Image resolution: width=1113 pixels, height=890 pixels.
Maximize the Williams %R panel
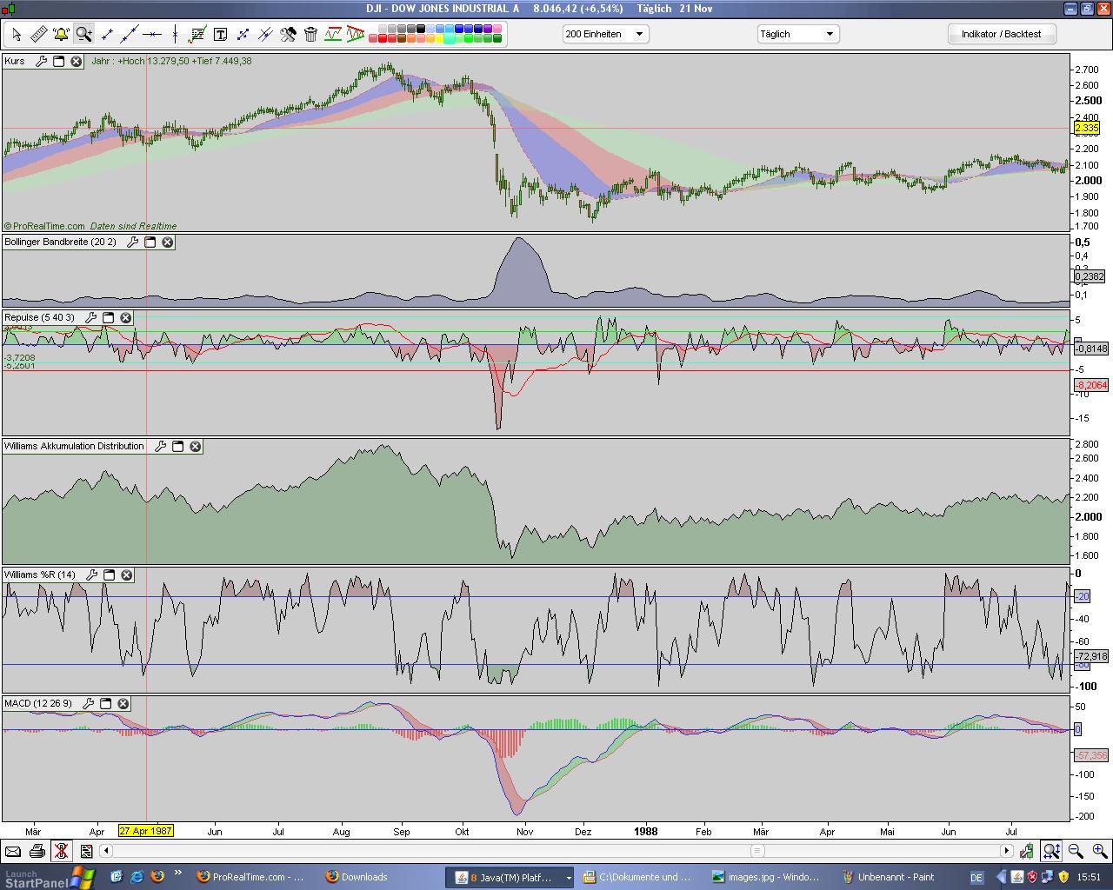pos(109,575)
